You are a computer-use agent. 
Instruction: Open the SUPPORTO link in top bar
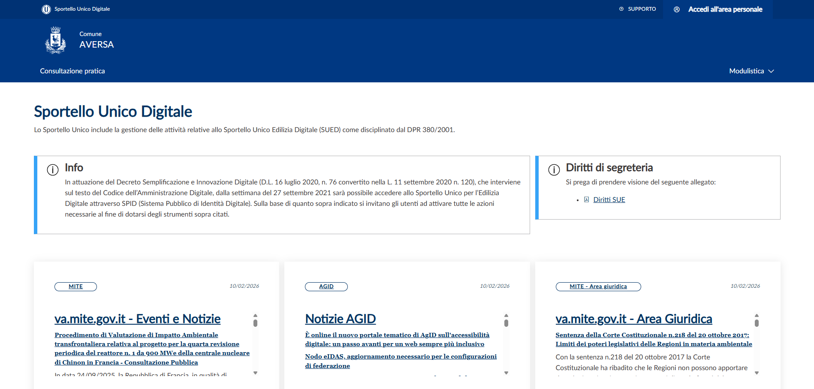[x=642, y=9]
